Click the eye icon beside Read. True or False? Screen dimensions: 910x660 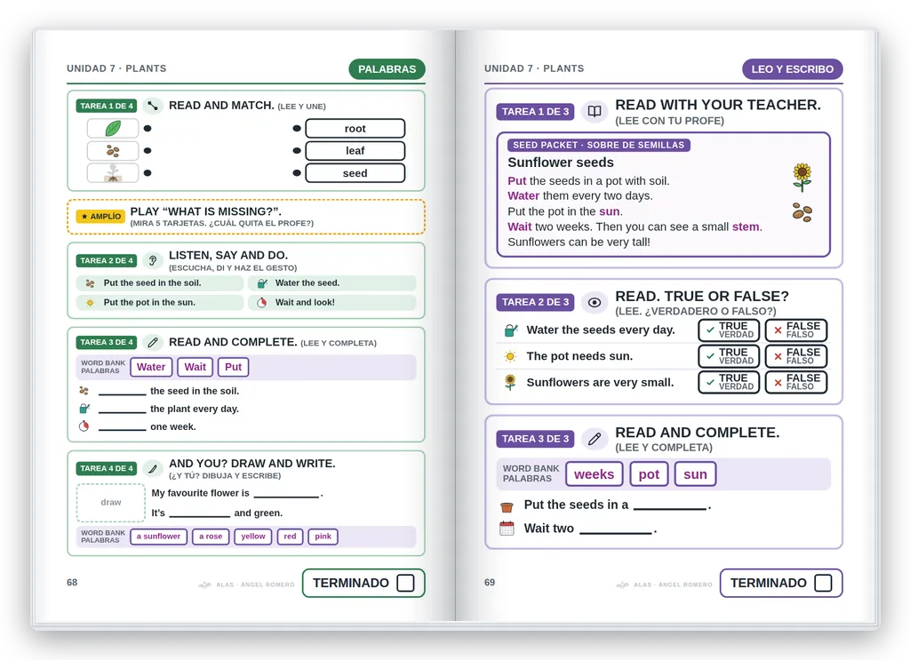pyautogui.click(x=595, y=302)
